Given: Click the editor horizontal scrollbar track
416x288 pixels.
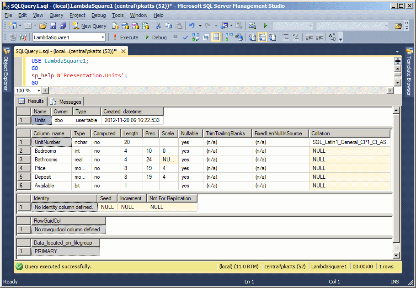Looking at the screenshot, I should coord(218,91).
